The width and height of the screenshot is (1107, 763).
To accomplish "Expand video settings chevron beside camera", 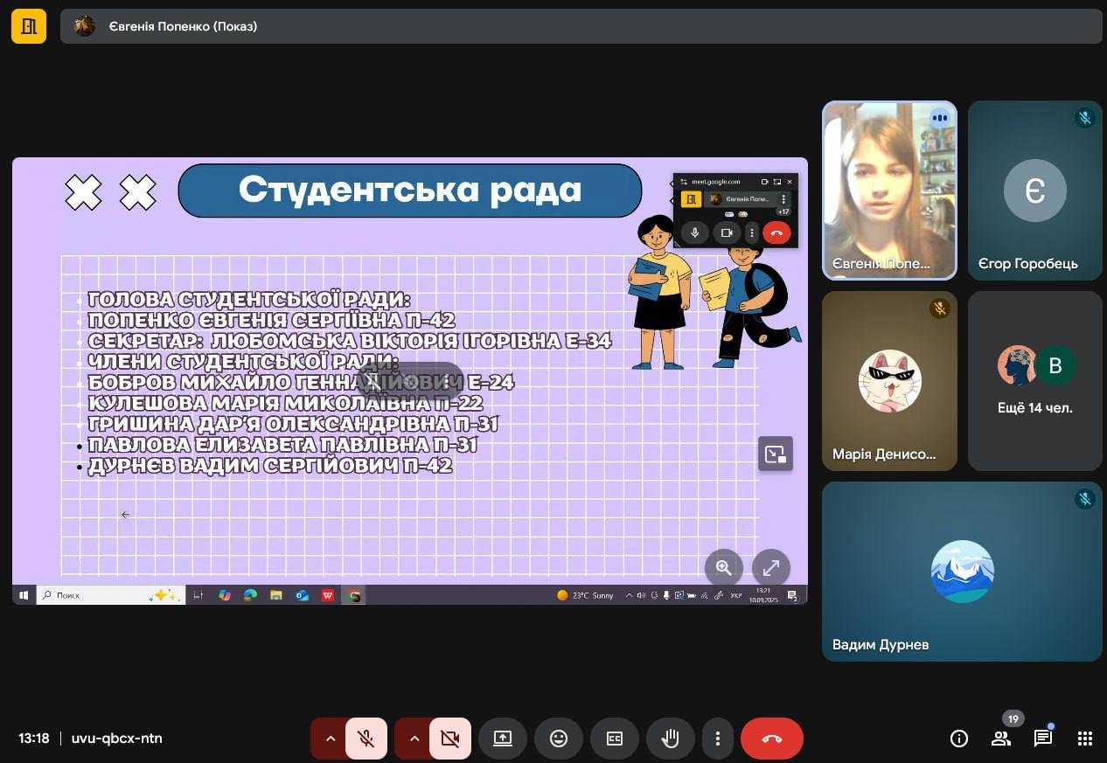I will (x=414, y=739).
